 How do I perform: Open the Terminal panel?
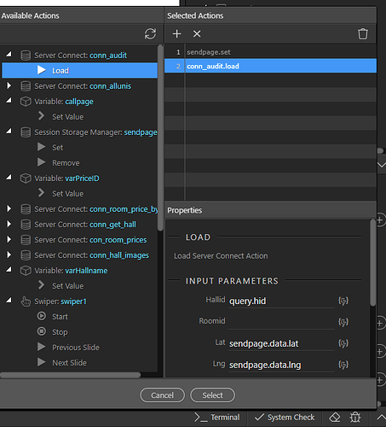[217, 418]
